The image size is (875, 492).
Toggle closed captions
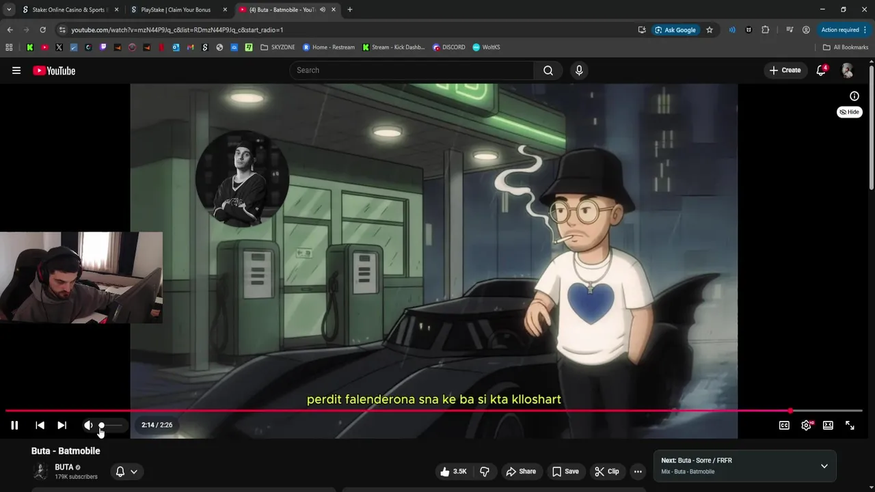pyautogui.click(x=784, y=425)
